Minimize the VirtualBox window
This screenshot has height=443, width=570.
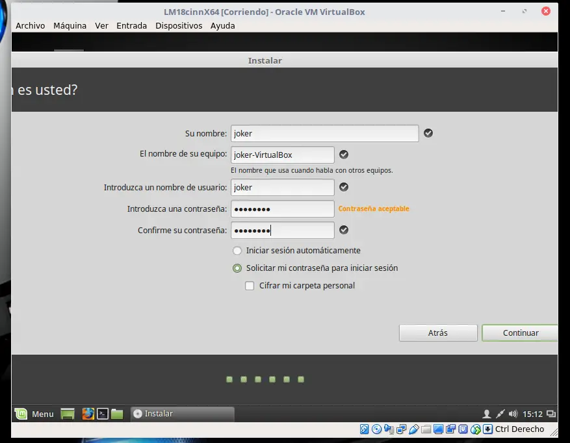coord(503,11)
